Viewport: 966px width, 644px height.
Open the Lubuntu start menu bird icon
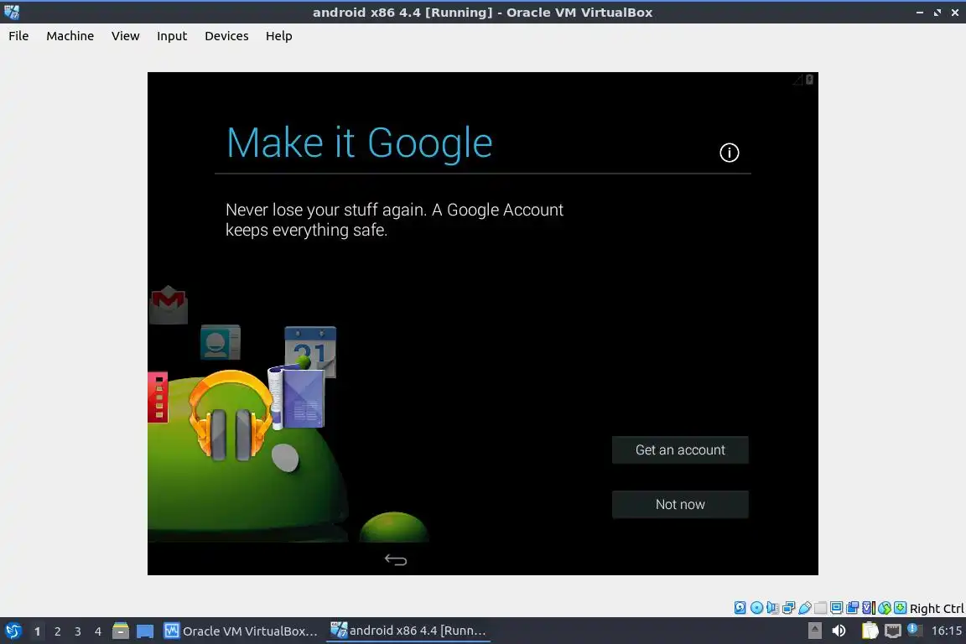13,631
